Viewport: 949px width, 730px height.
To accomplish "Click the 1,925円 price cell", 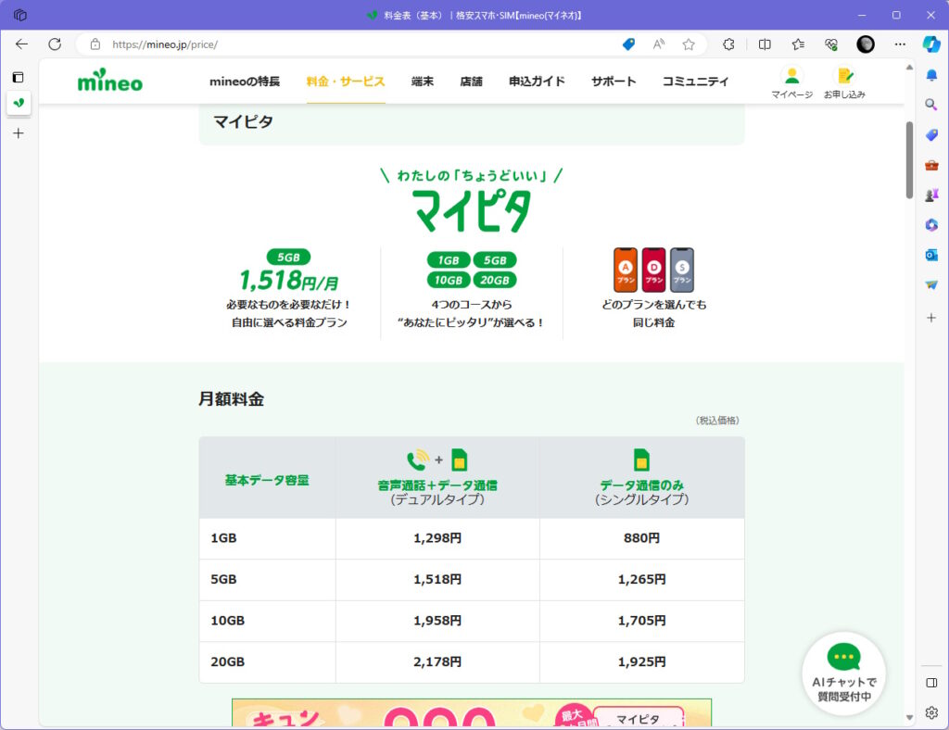I will (x=641, y=661).
